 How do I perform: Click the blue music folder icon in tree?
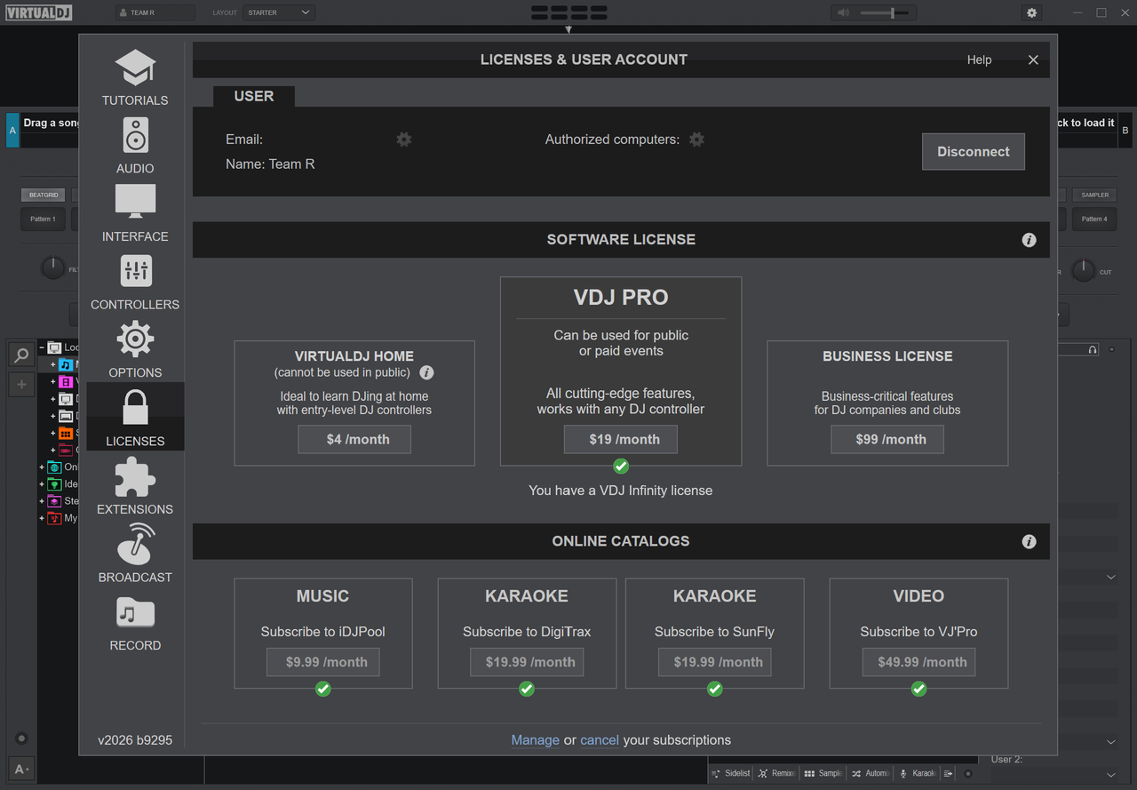tap(67, 364)
